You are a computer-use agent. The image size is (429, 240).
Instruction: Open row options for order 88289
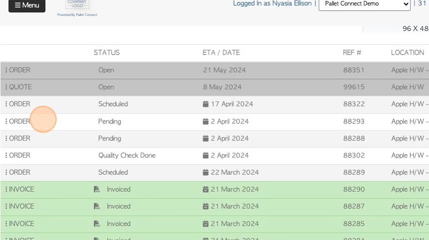point(6,172)
